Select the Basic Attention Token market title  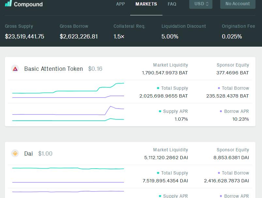pos(54,69)
